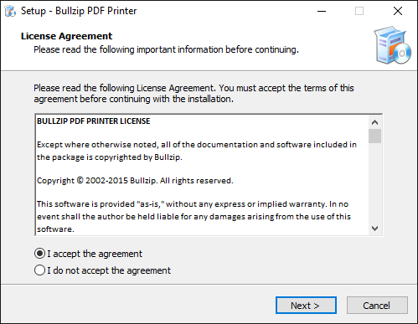Click the license scrollbar down arrow
This screenshot has width=418, height=324.
point(374,229)
